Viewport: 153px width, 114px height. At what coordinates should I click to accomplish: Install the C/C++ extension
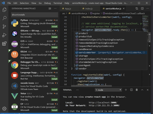coord(54,47)
